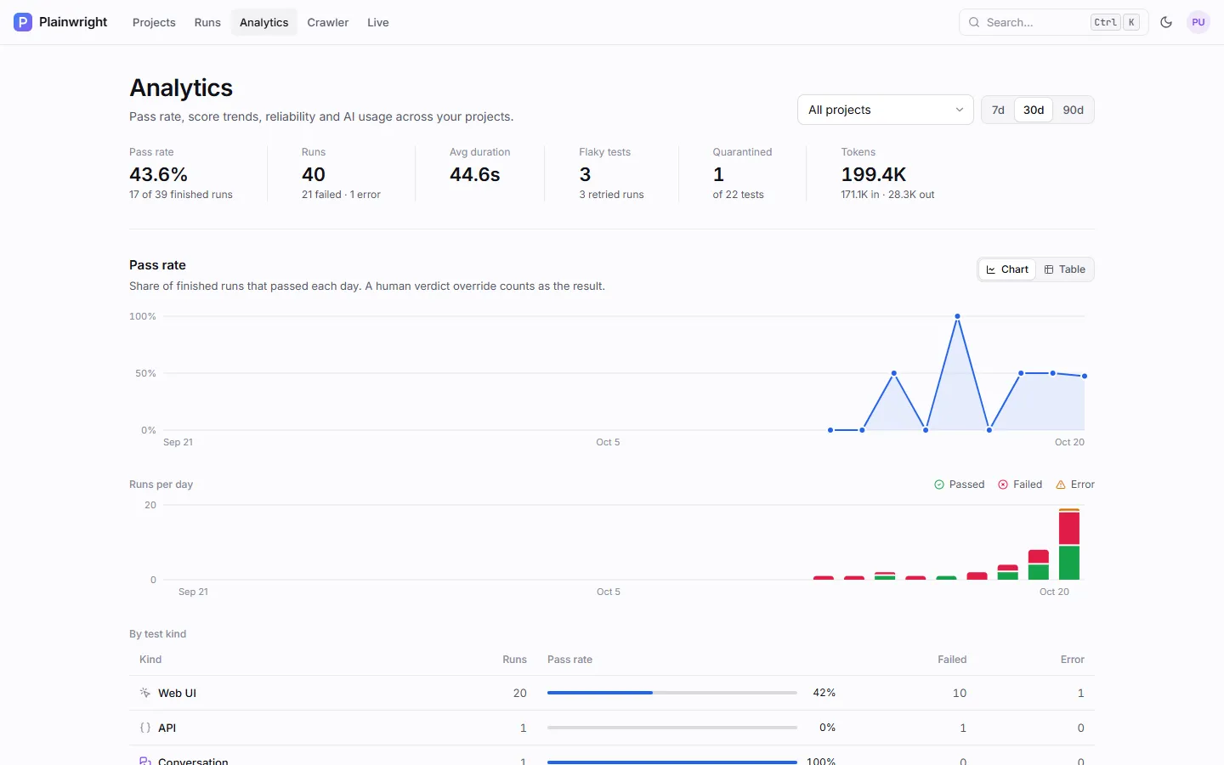This screenshot has height=765, width=1224.
Task: Click the tallest Oct 20 runs bar
Action: coord(1069,544)
